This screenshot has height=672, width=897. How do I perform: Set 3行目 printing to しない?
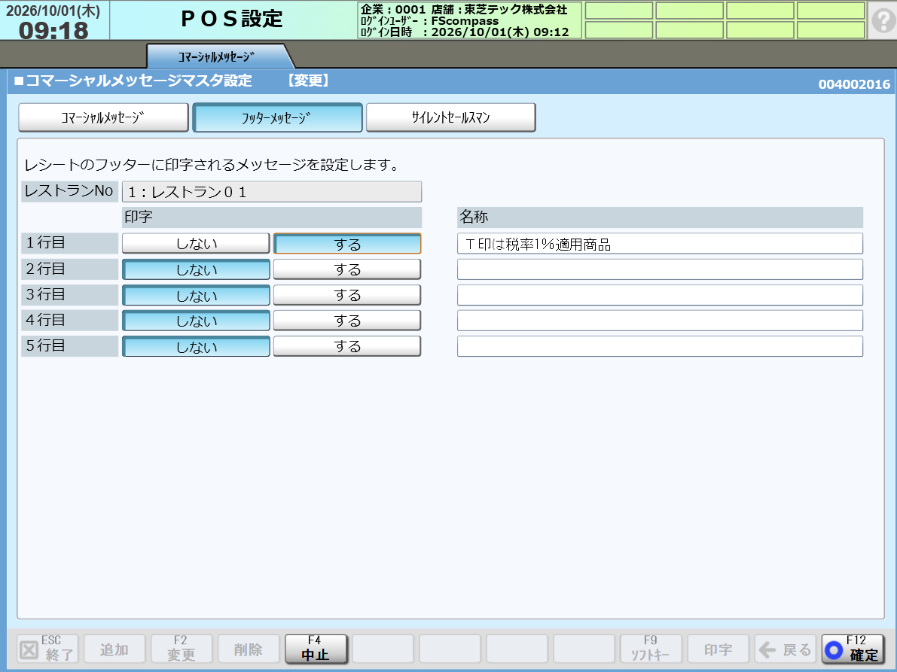196,295
